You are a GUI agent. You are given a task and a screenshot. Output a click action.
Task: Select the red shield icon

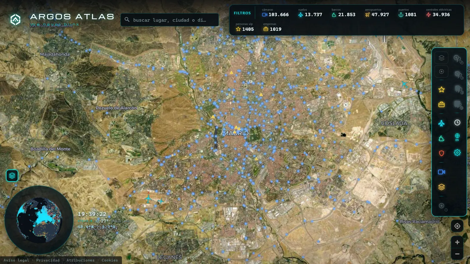[x=441, y=153]
